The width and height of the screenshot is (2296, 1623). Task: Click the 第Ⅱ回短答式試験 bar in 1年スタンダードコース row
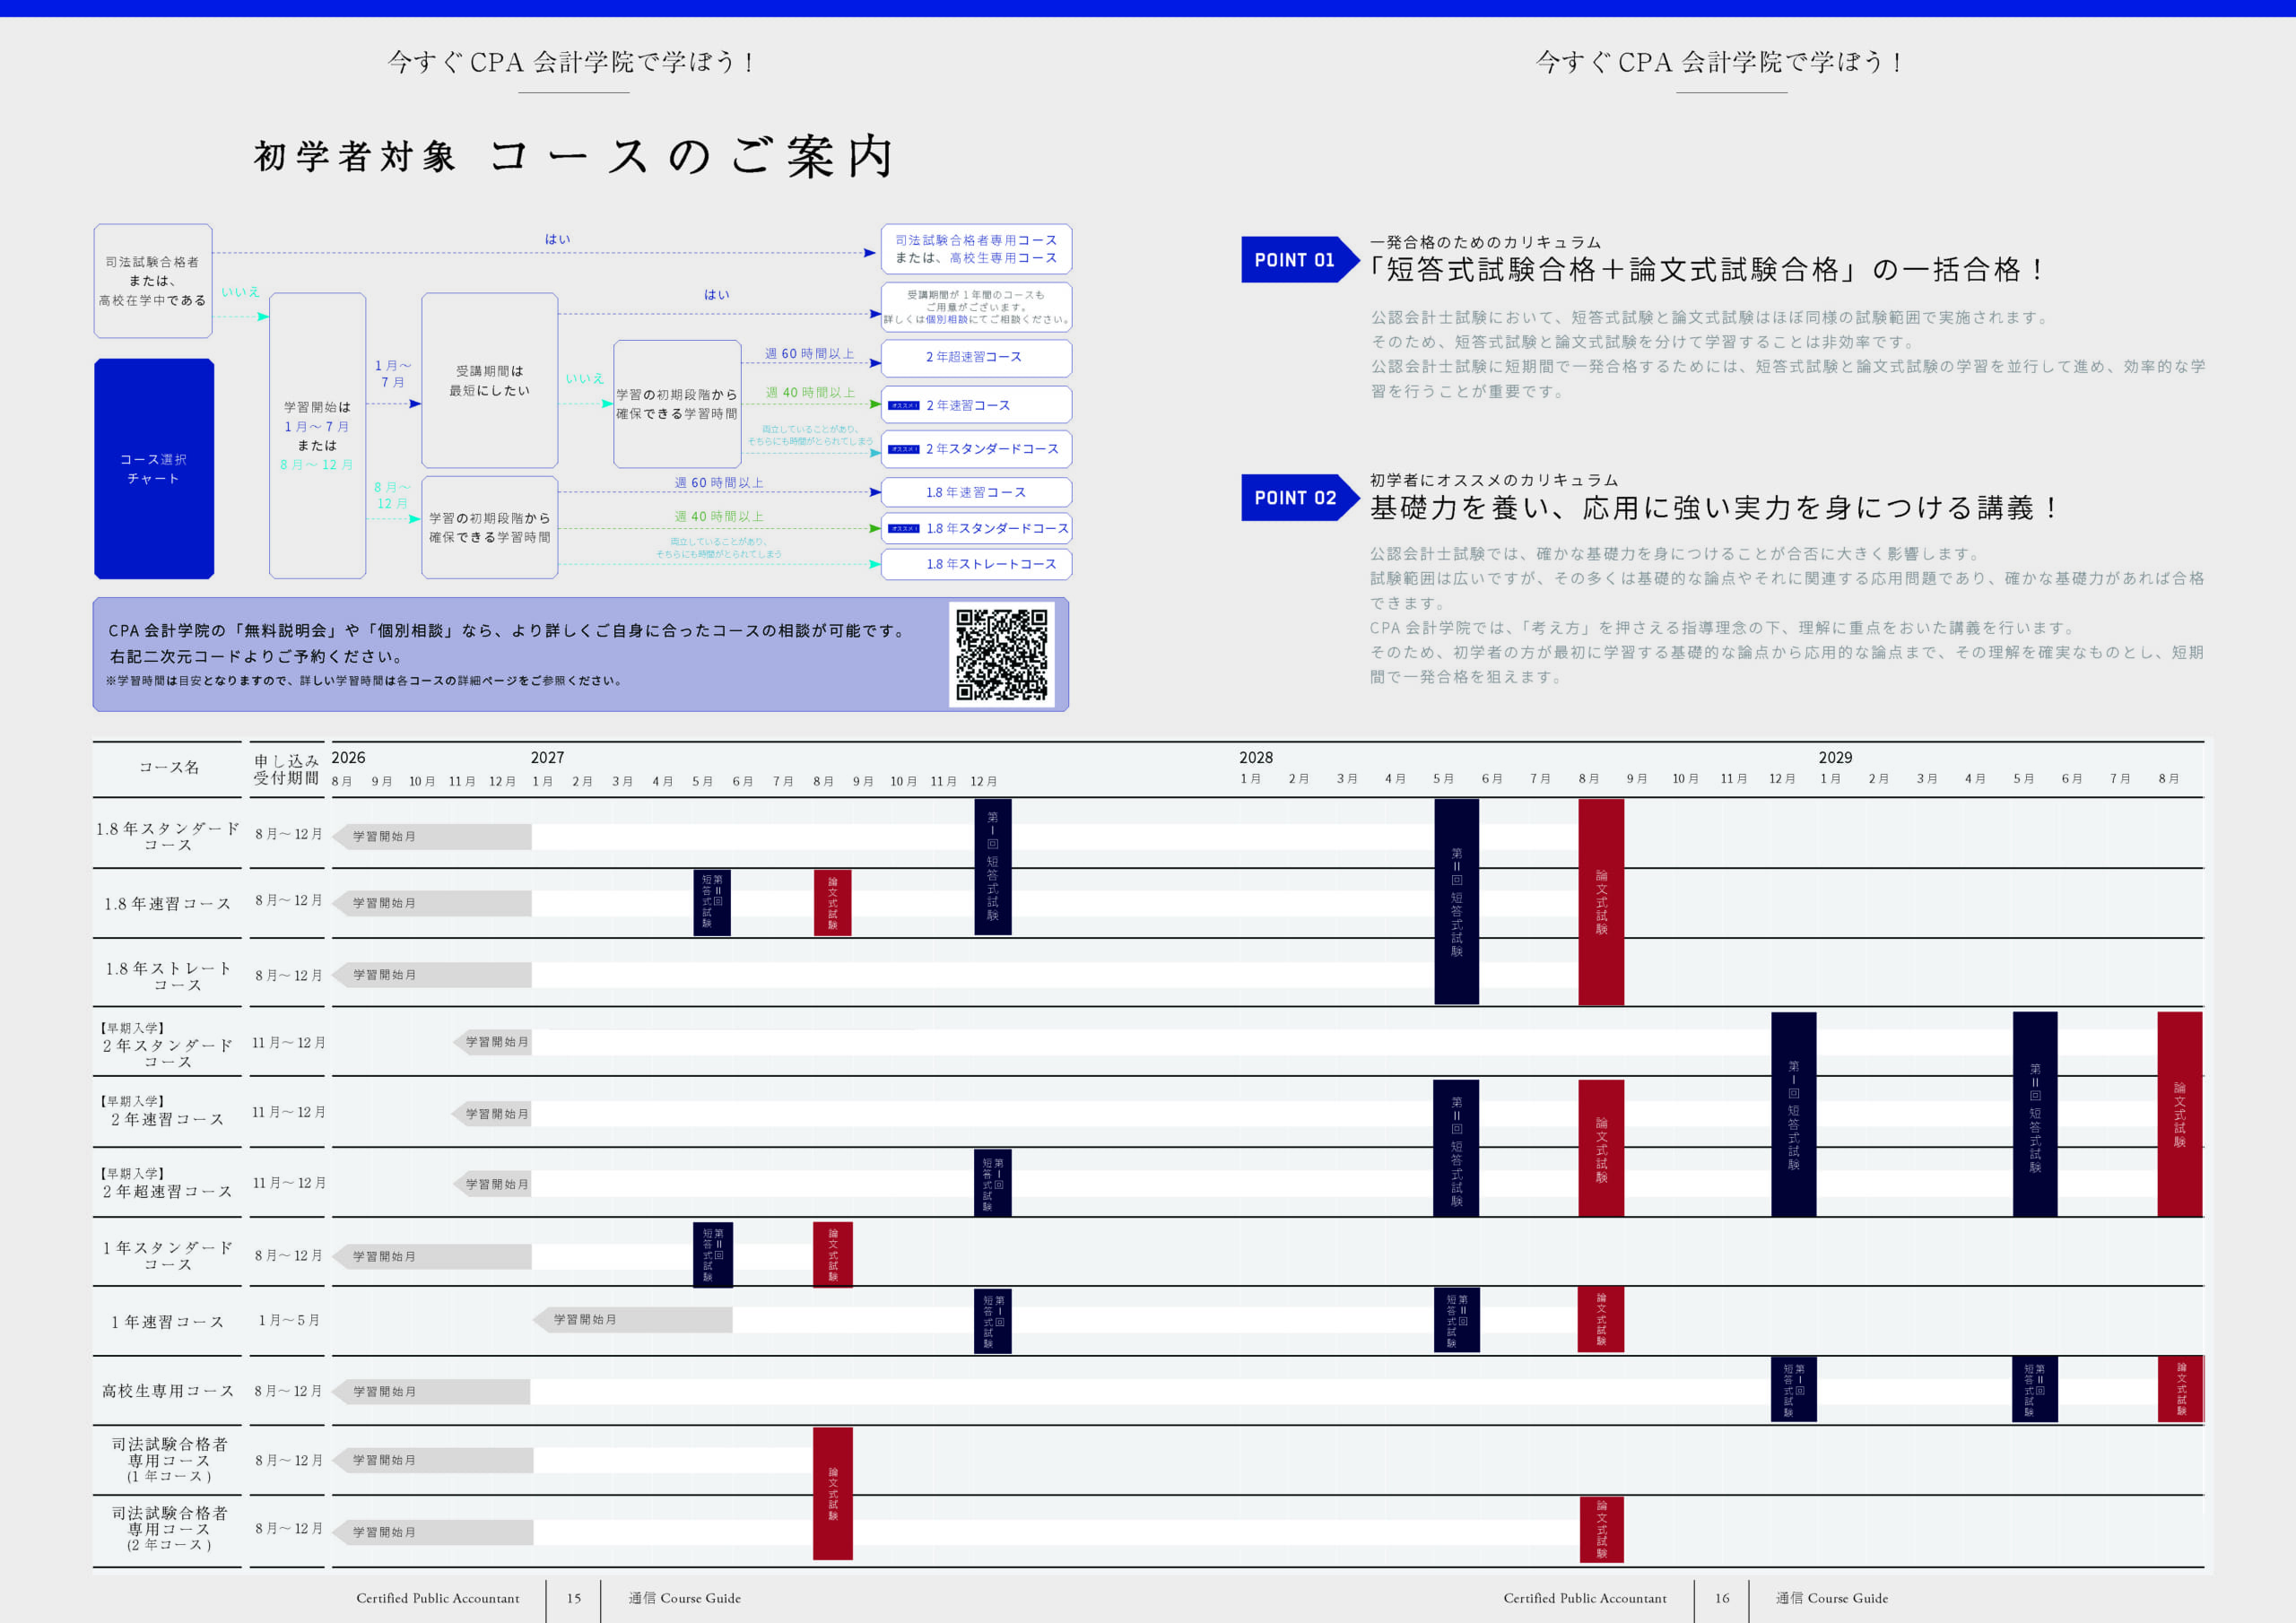pos(713,1254)
